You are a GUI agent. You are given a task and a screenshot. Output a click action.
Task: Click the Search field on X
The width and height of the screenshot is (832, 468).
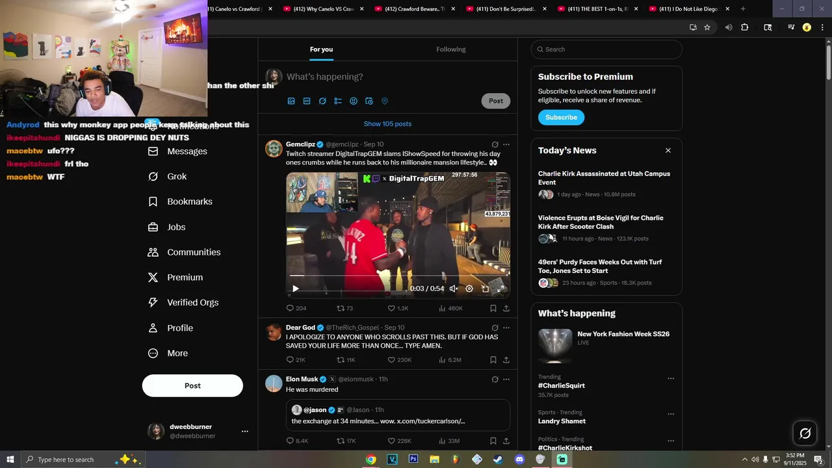[606, 49]
